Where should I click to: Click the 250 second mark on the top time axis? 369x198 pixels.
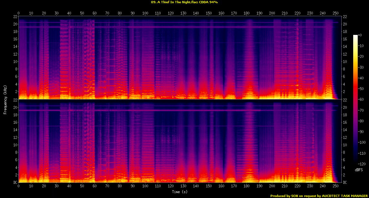336,13
